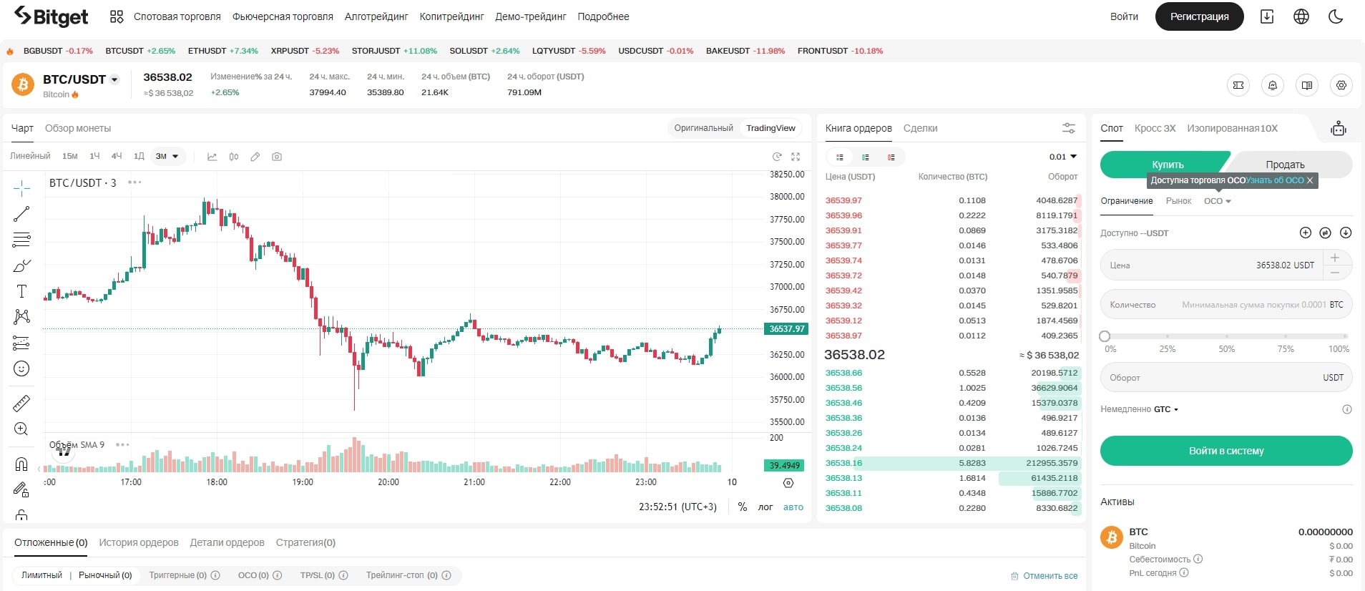Toggle logarithmic scale 'лог'
Viewport: 1365px width, 591px height.
pyautogui.click(x=765, y=507)
